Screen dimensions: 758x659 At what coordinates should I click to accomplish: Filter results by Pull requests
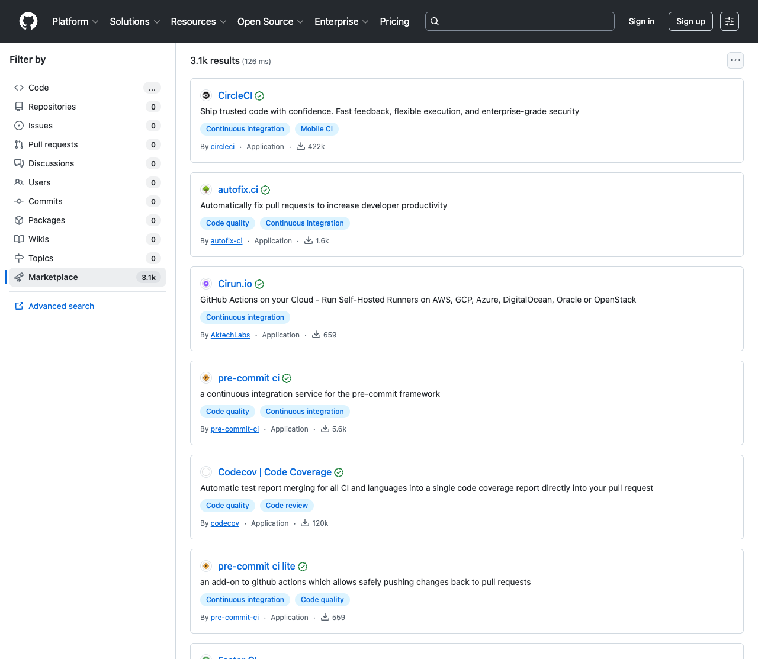tap(88, 144)
